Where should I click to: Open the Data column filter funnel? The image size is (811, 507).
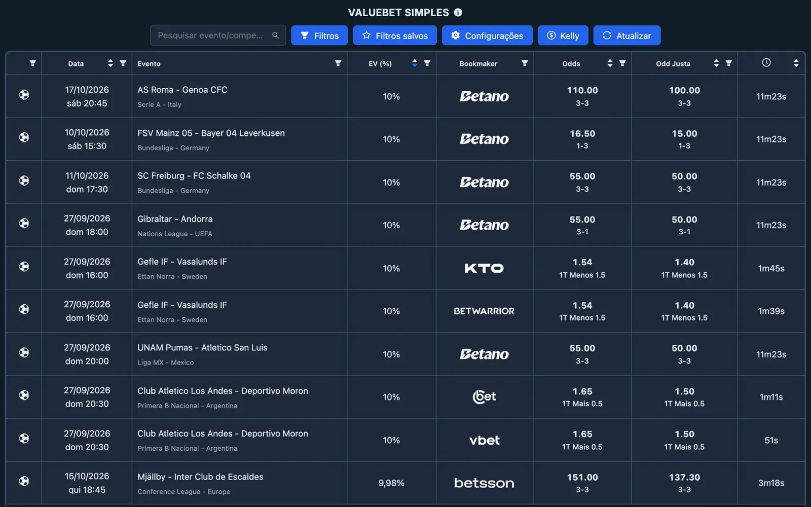123,63
